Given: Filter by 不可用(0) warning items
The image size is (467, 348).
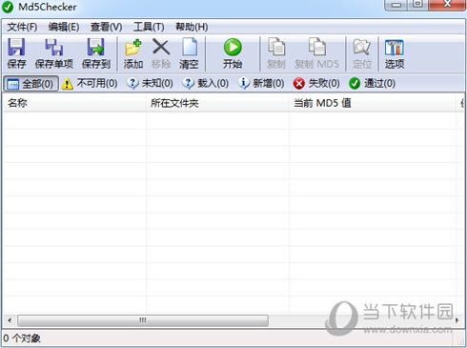Looking at the screenshot, I should pos(90,84).
